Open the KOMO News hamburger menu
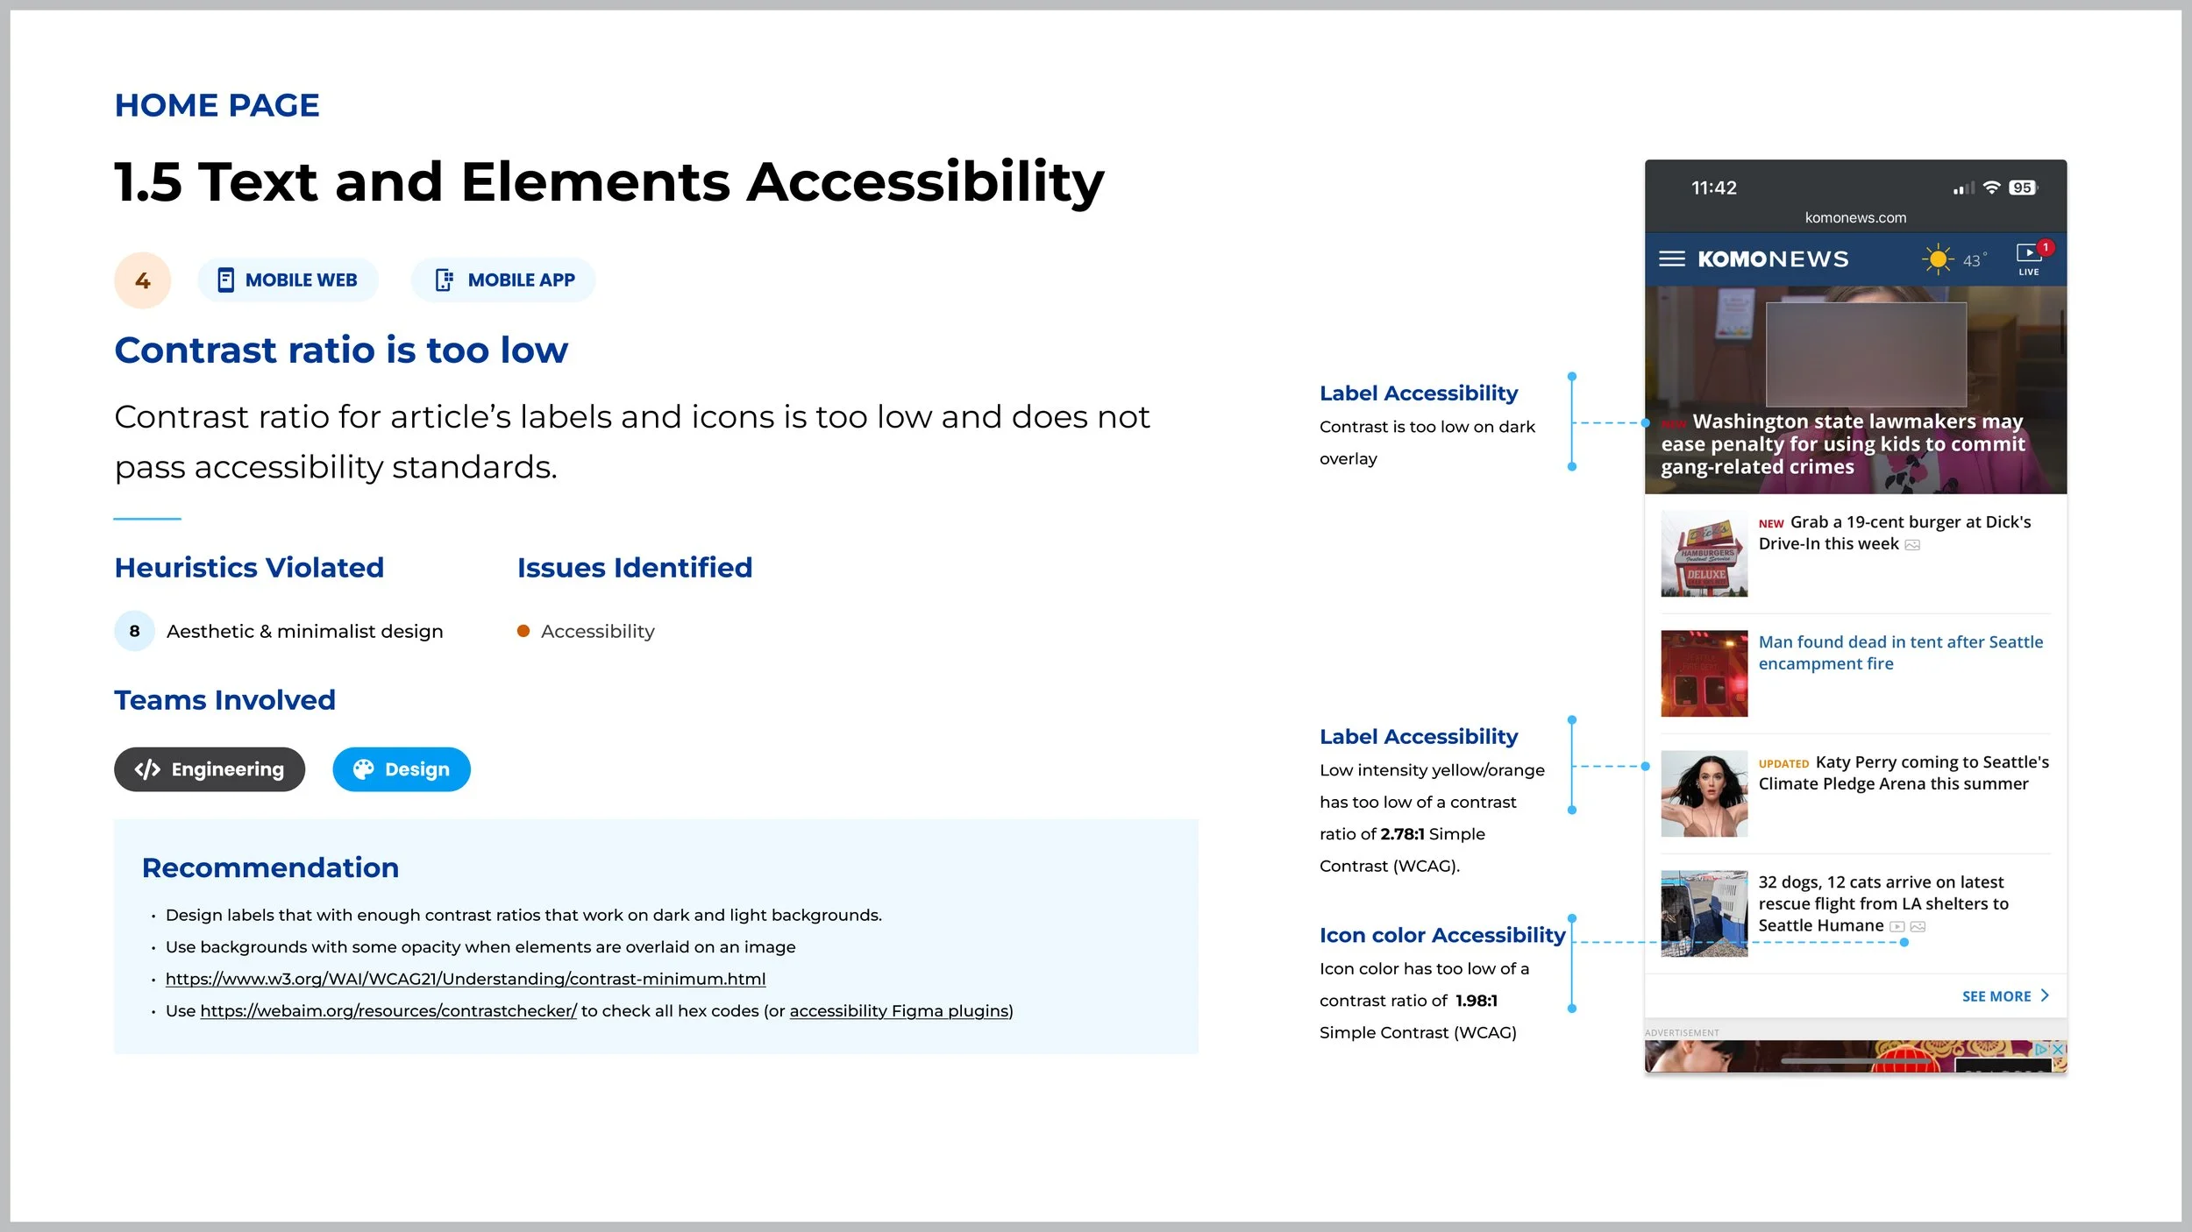The width and height of the screenshot is (2192, 1232). click(x=1671, y=258)
